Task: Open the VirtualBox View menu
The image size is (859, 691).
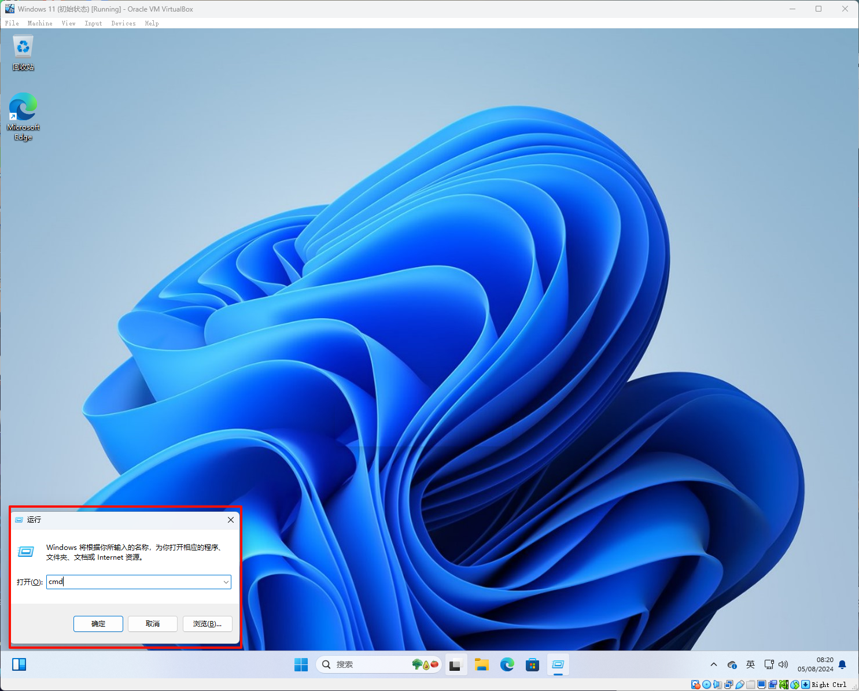Action: [x=69, y=23]
